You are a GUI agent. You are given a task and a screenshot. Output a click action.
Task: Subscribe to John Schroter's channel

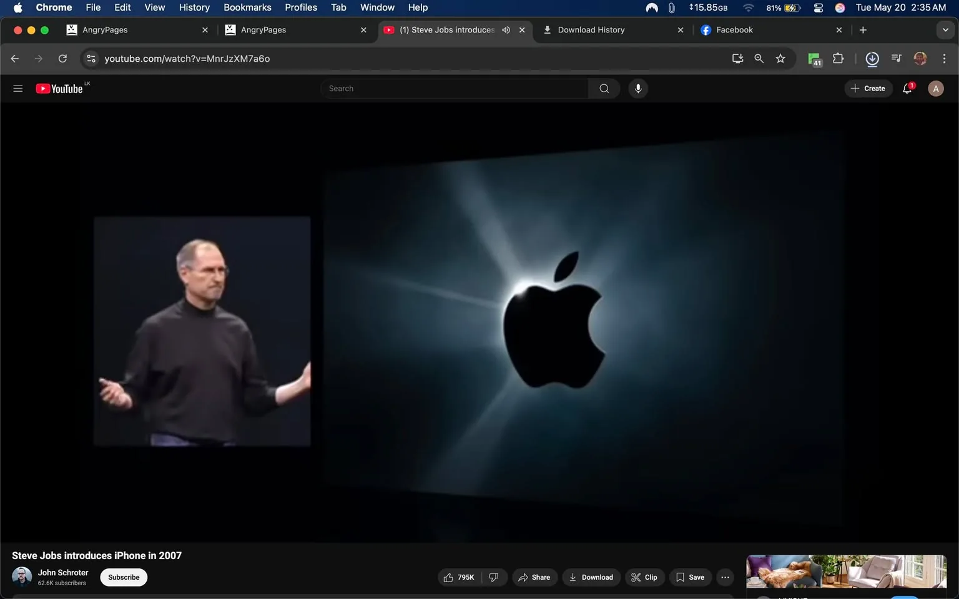click(124, 577)
